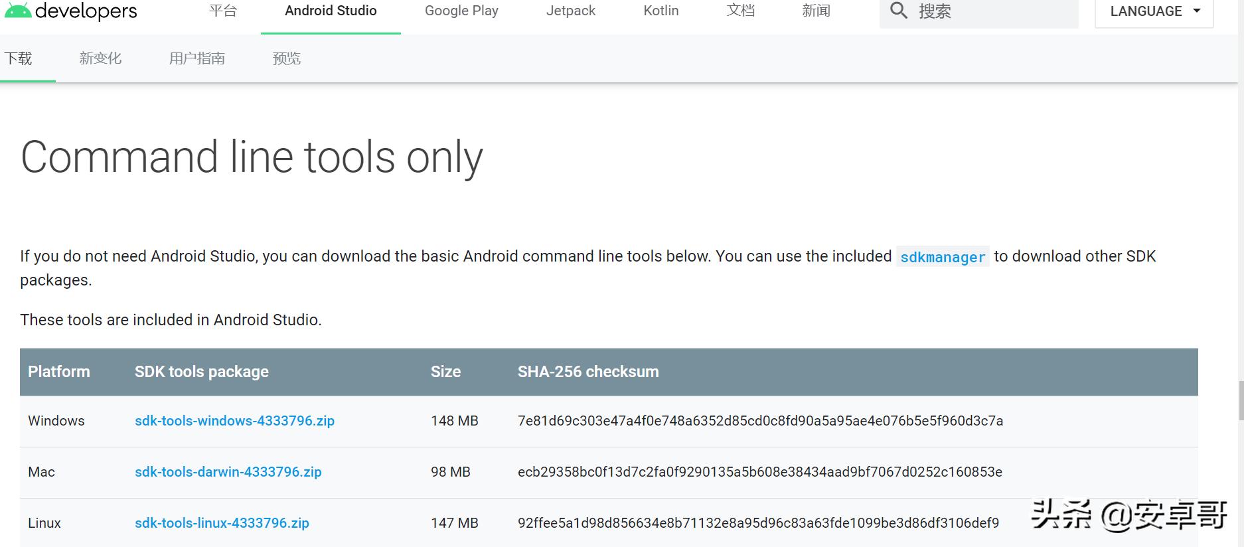The height and width of the screenshot is (547, 1244).
Task: Click the page vertical scrollbar thumb
Action: [1241, 400]
